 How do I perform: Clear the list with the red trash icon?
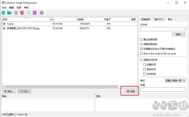click(22, 13)
